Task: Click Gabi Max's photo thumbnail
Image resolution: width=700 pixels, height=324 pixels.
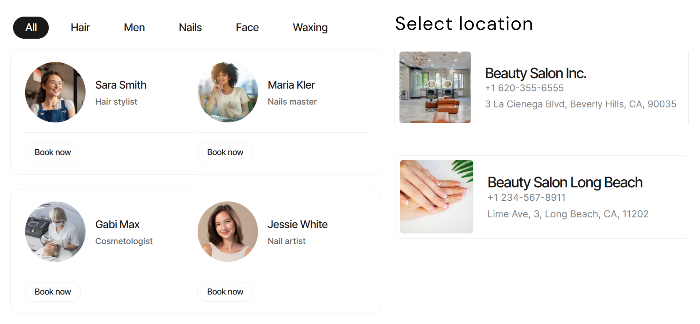Action: pyautogui.click(x=55, y=231)
